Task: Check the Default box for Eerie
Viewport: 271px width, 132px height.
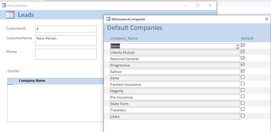Action: (x=243, y=77)
